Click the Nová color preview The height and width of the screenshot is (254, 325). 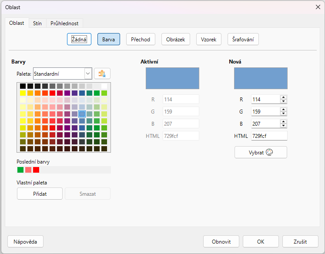[x=261, y=78]
